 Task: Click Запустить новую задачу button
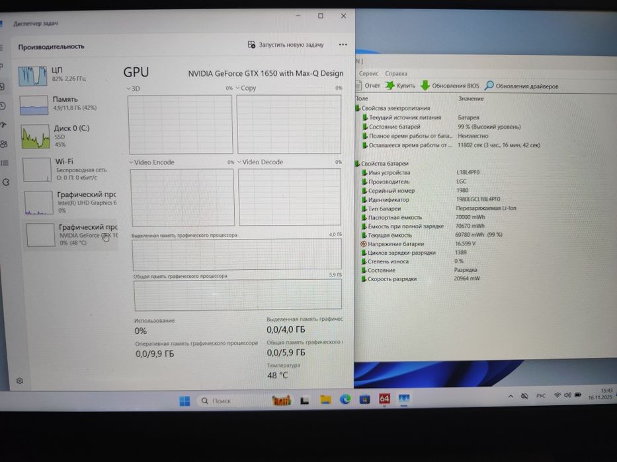point(286,45)
